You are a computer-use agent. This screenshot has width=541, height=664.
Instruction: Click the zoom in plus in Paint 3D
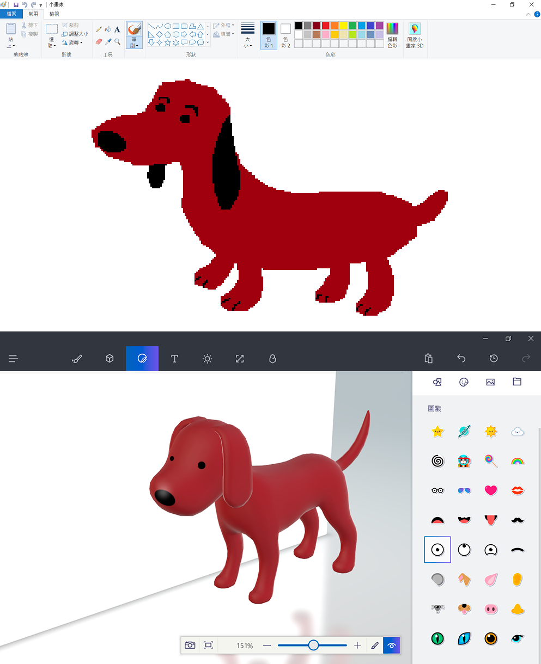(x=357, y=645)
